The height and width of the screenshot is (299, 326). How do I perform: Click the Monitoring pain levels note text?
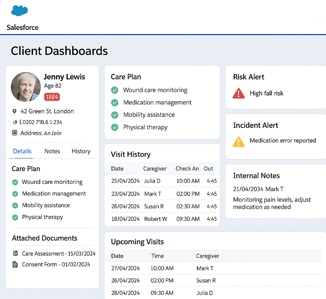click(x=272, y=203)
